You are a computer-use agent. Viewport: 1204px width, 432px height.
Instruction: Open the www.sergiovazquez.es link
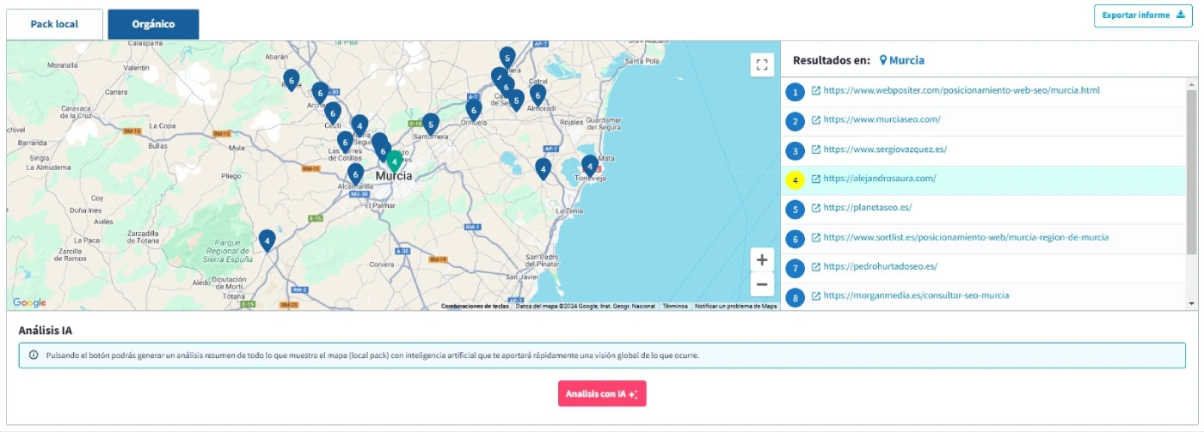click(885, 149)
